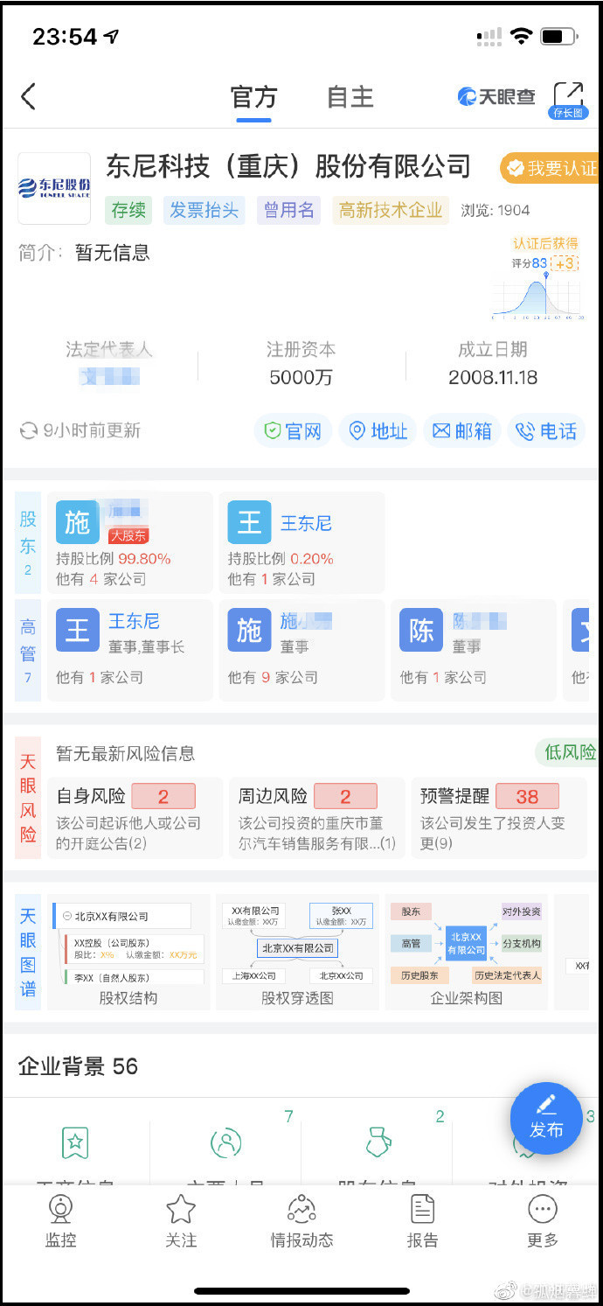Switch to the 自主 tab
The image size is (603, 1306).
(350, 96)
